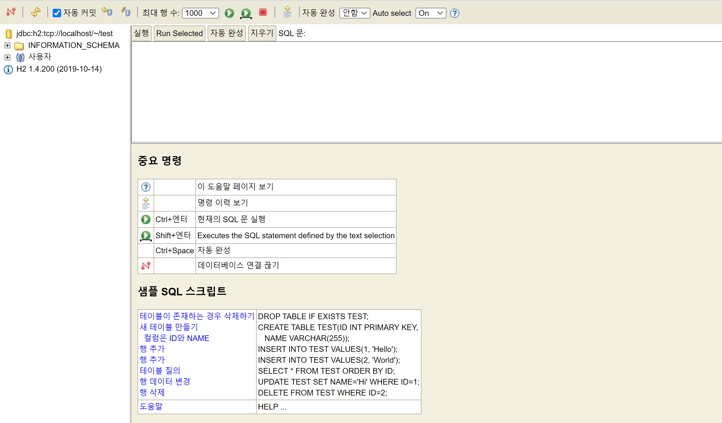The height and width of the screenshot is (423, 722).
Task: Click the refresh icon in toolbar
Action: tap(36, 12)
